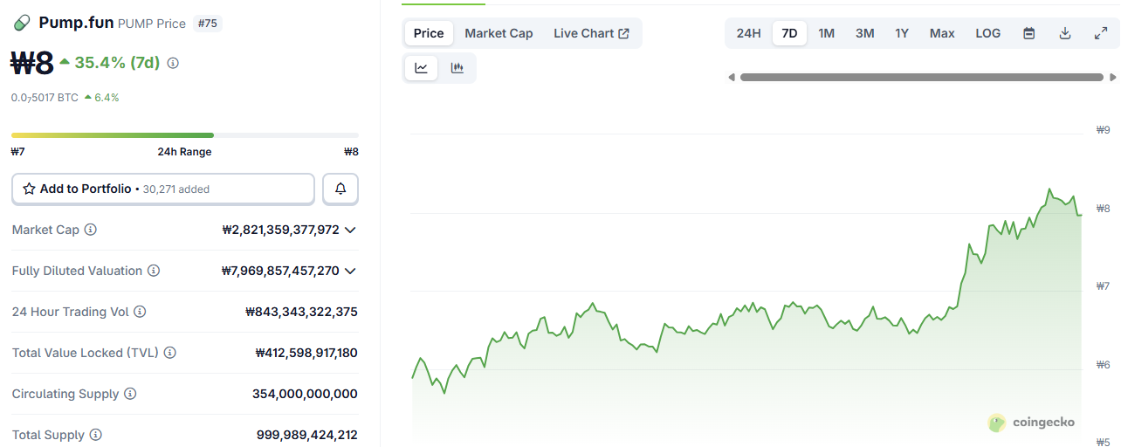Expand chart to fullscreen icon
Screen dimensions: 1121x447
coord(1100,33)
